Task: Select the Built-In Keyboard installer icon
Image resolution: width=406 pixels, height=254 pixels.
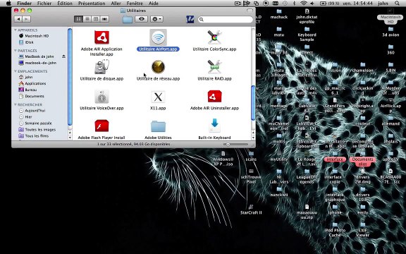Action: pyautogui.click(x=214, y=126)
